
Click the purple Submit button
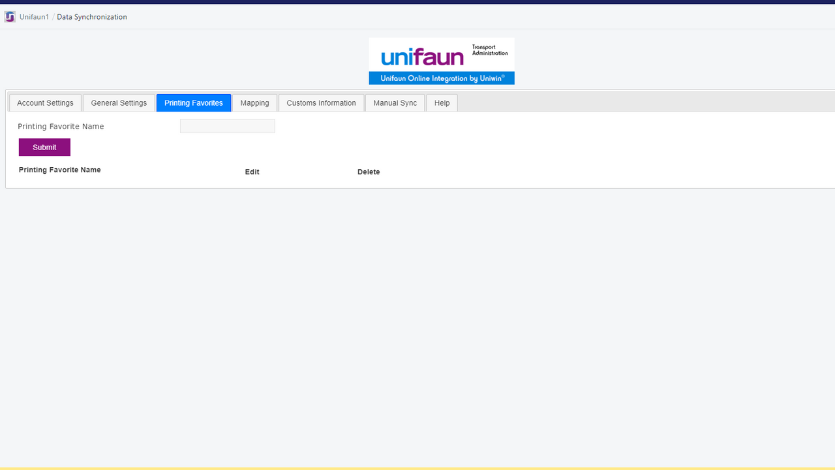click(44, 148)
